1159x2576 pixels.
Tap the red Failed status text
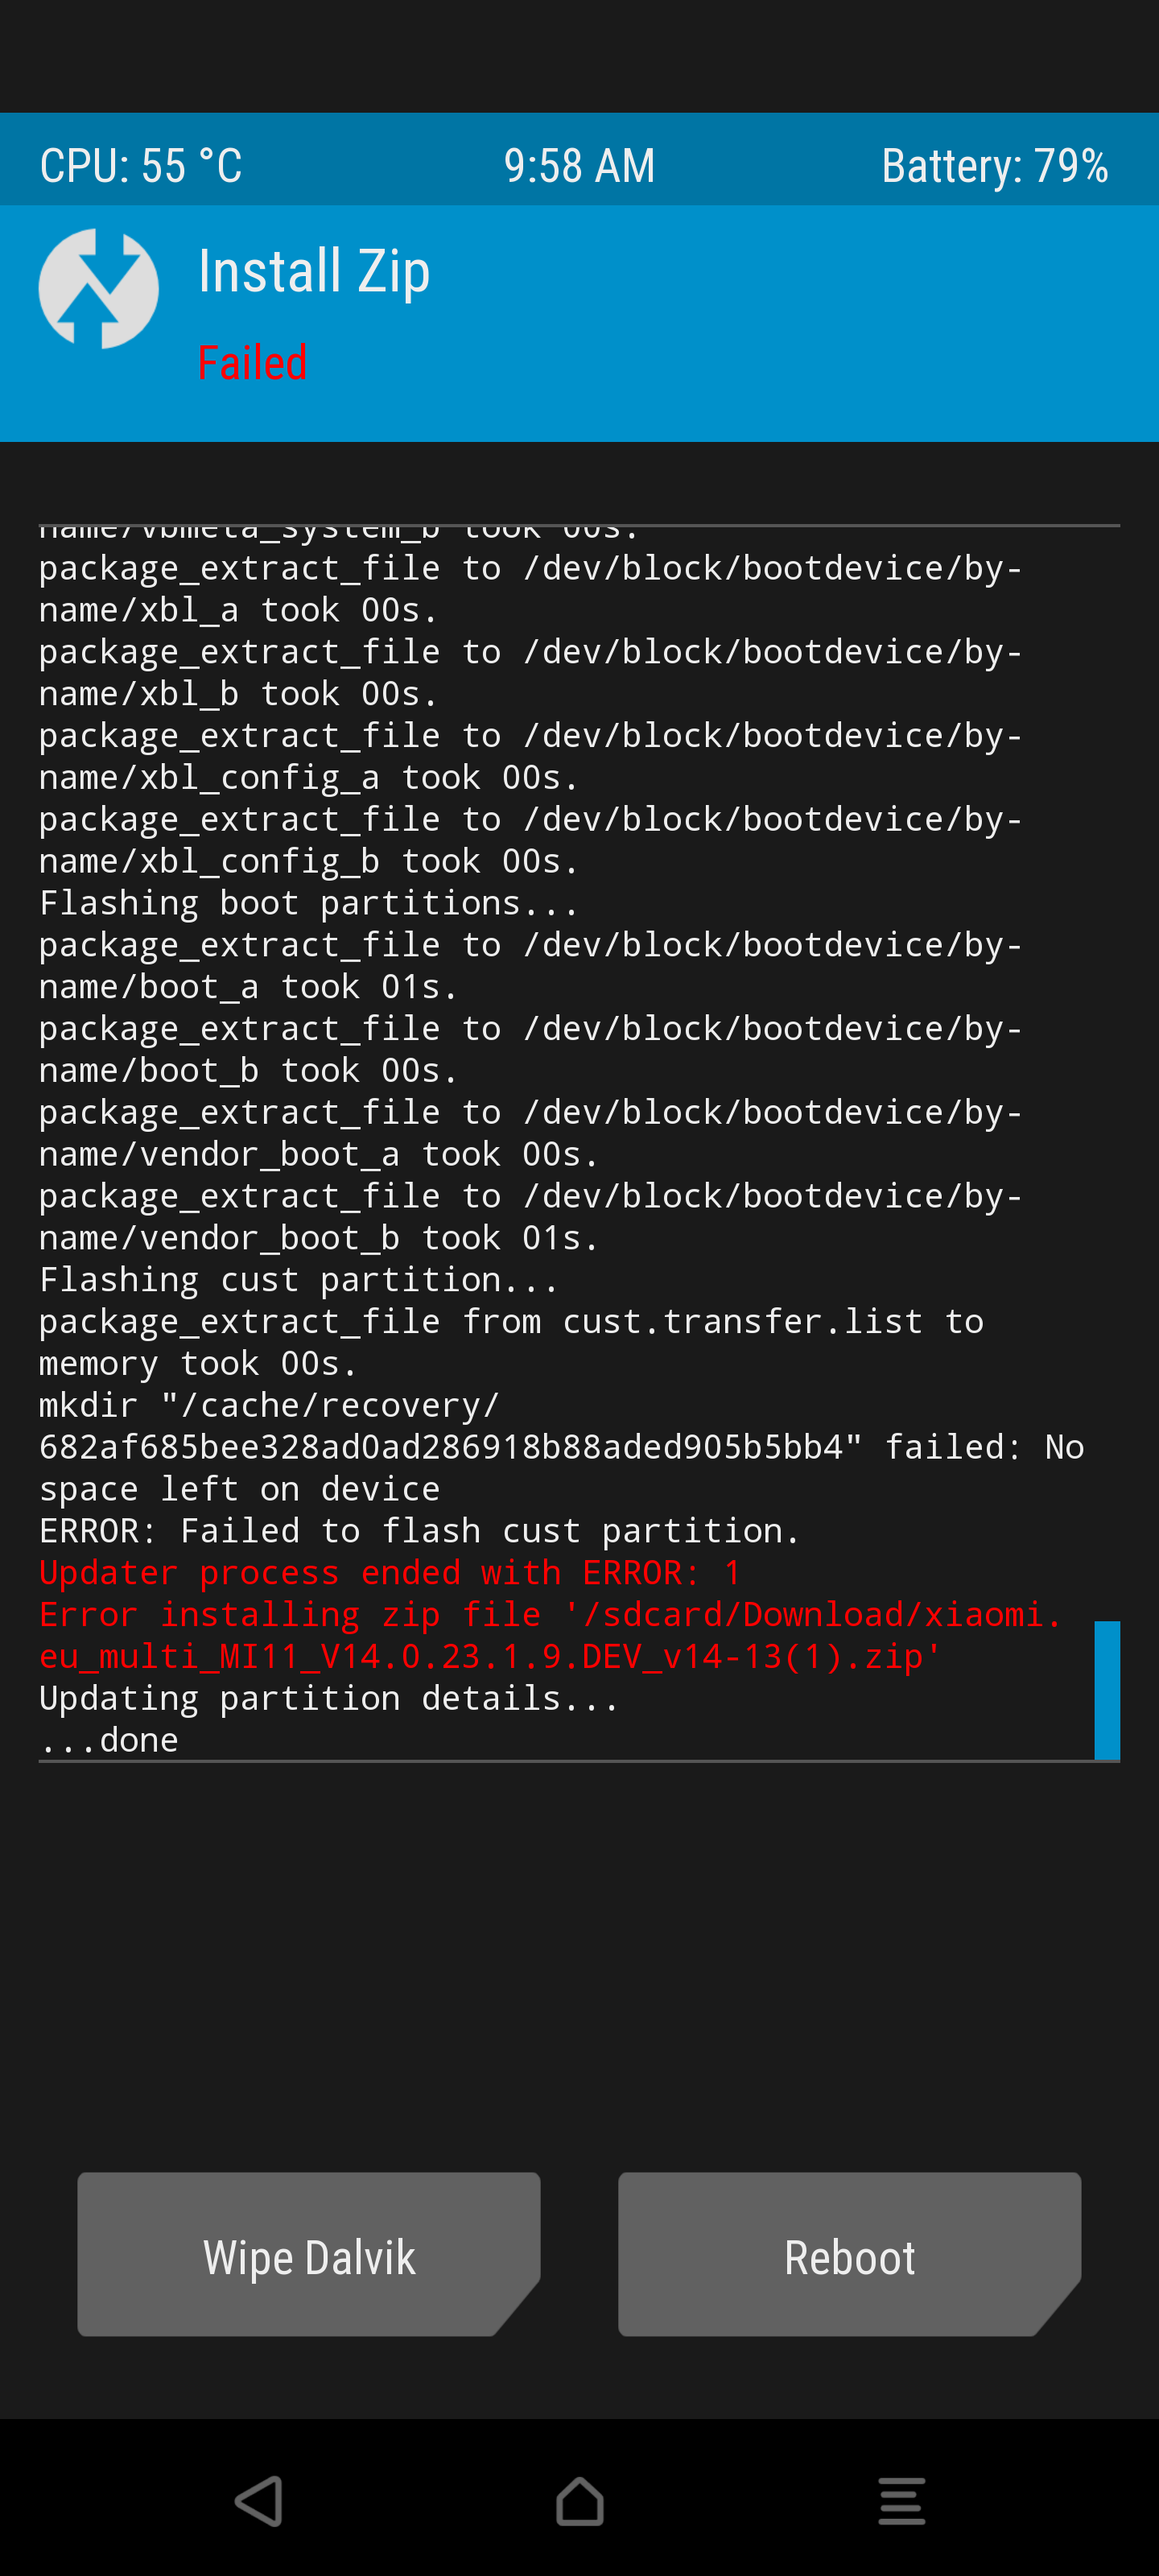(x=252, y=363)
